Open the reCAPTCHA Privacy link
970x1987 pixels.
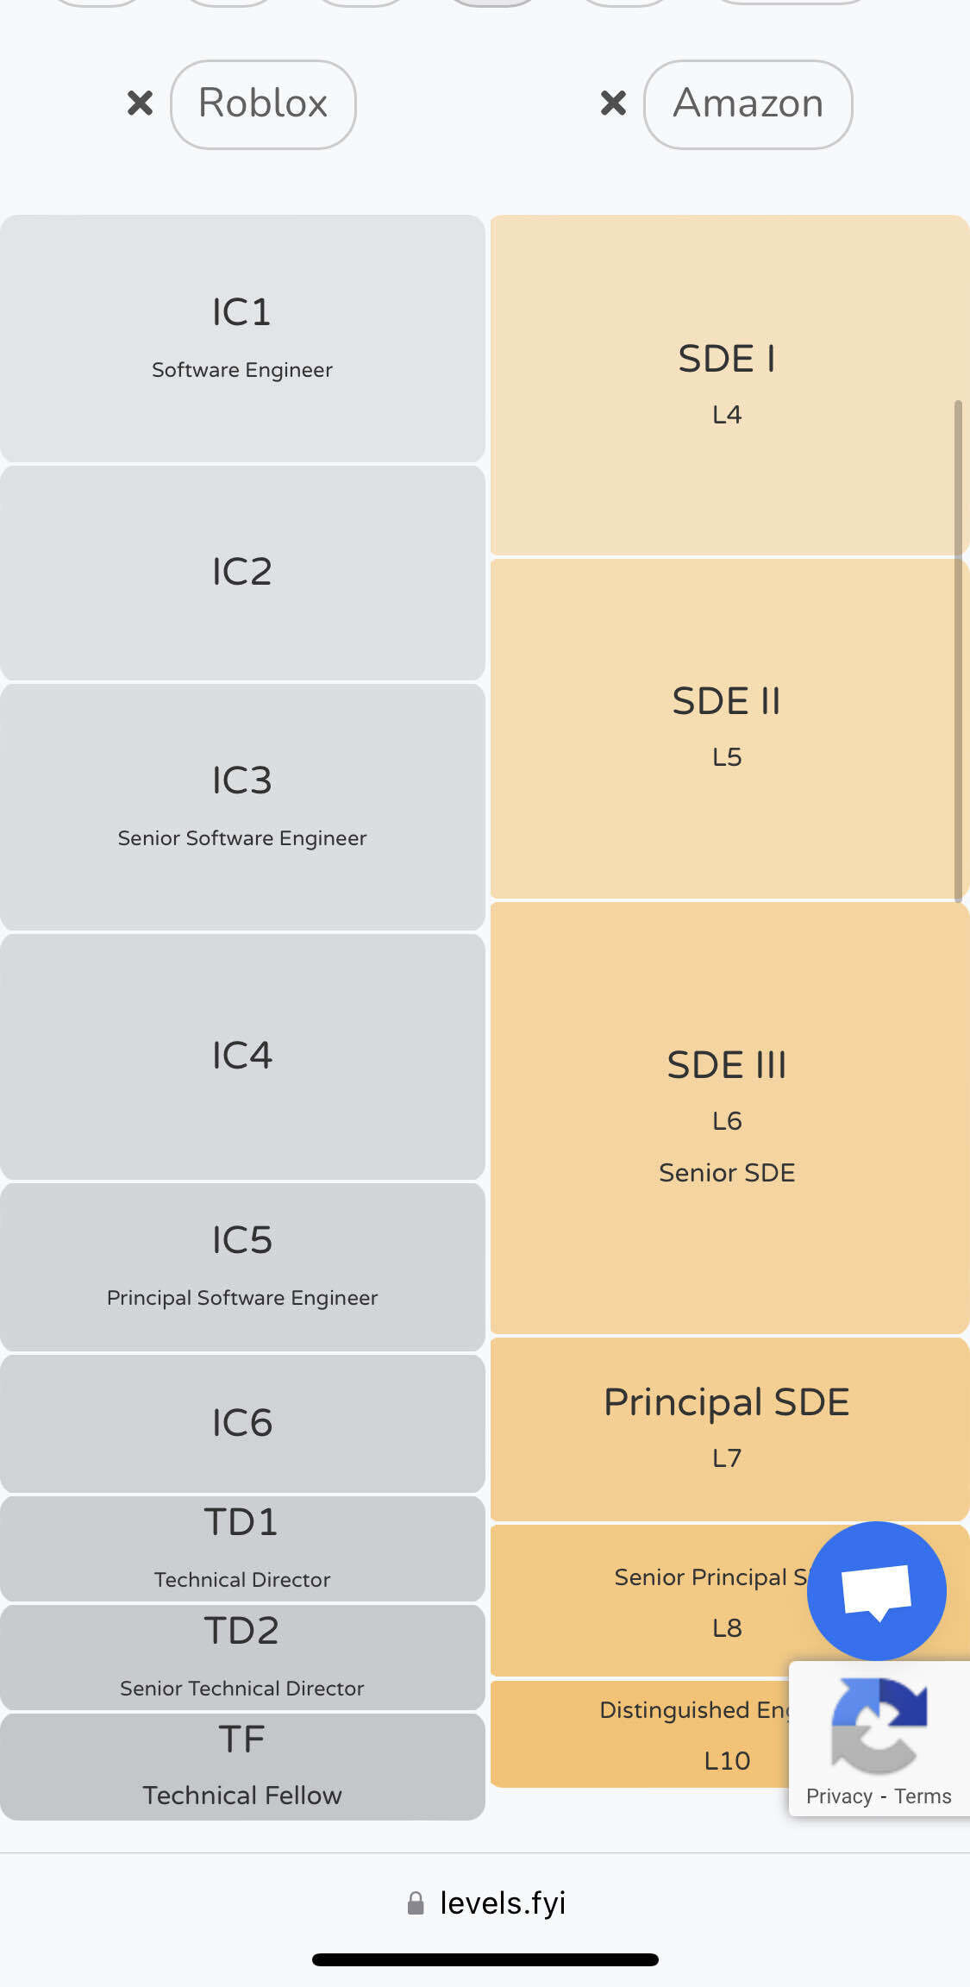(x=839, y=1796)
